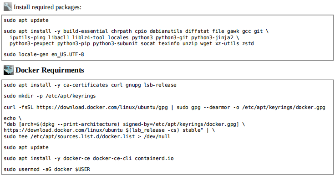
Task: Click the python3-pexpect package text
Action: [x=32, y=44]
